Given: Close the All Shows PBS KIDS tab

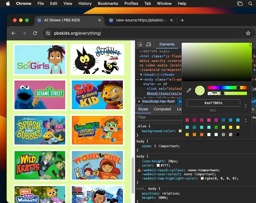Looking at the screenshot, I should coord(100,20).
